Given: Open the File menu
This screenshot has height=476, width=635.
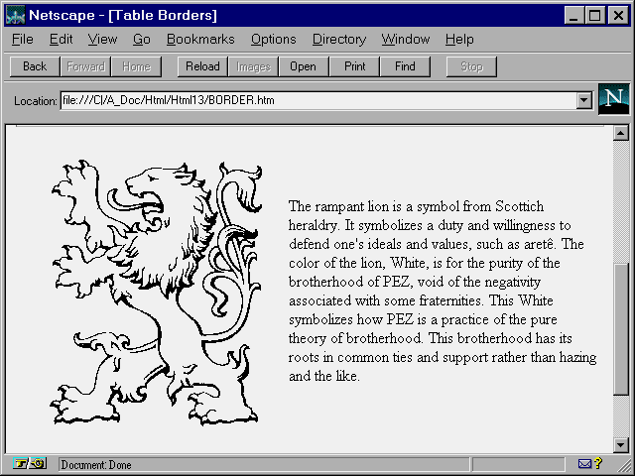Looking at the screenshot, I should pyautogui.click(x=22, y=40).
